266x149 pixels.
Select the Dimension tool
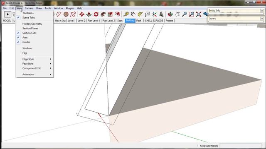click(x=133, y=14)
